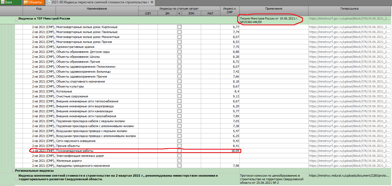Toggle the Ч checkbox for Кирпичные жилые дома
This screenshot has height=186, width=392.
[179, 27]
